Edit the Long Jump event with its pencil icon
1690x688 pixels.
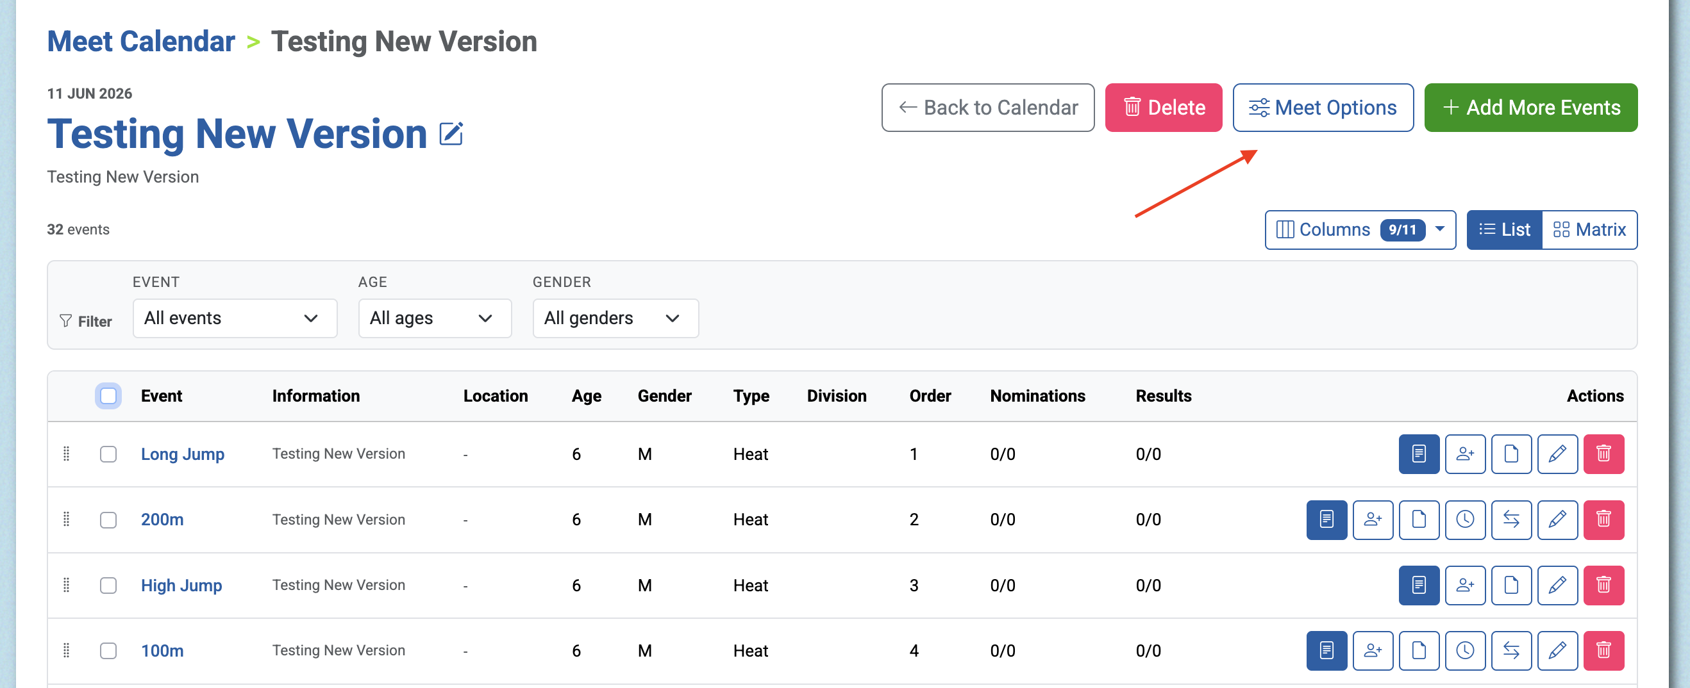(1557, 454)
